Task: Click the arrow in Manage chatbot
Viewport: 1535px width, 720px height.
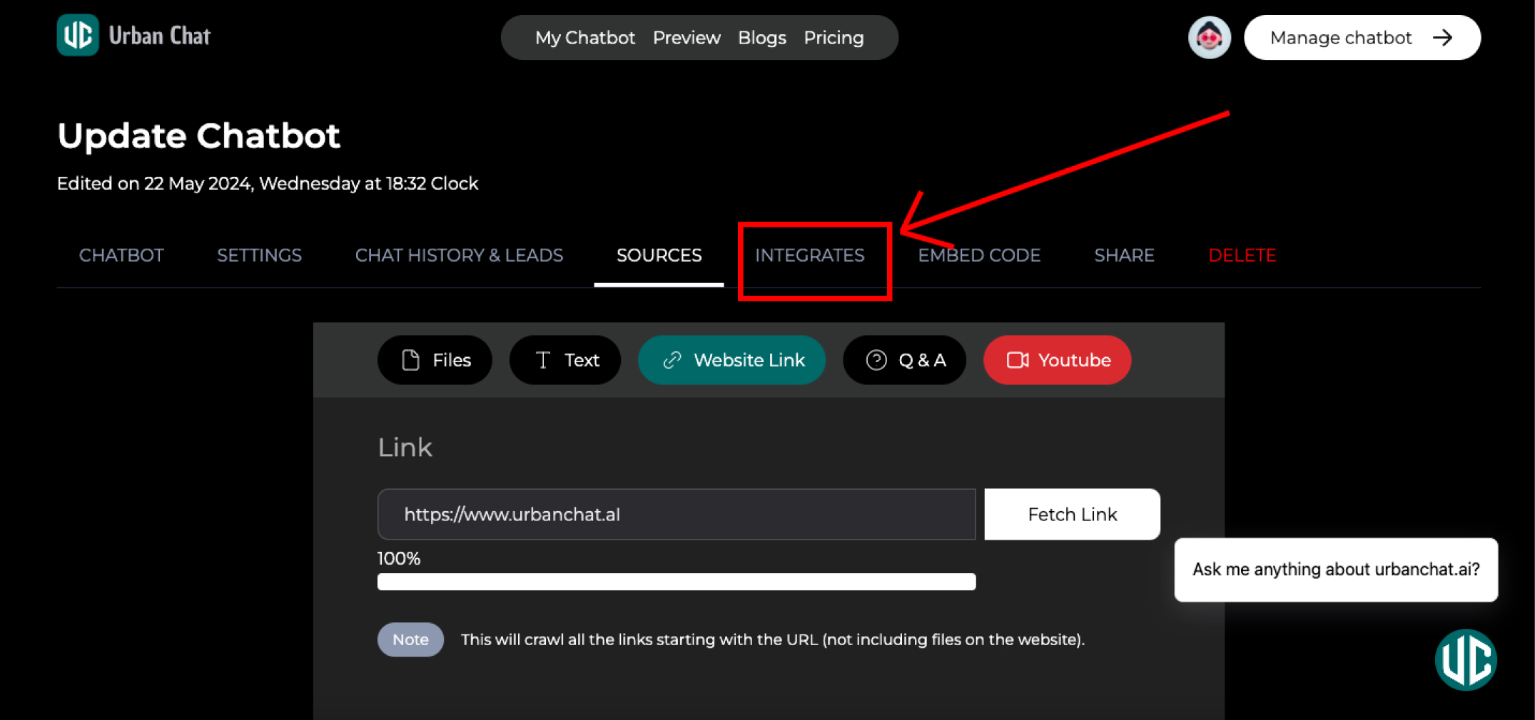Action: 1443,38
